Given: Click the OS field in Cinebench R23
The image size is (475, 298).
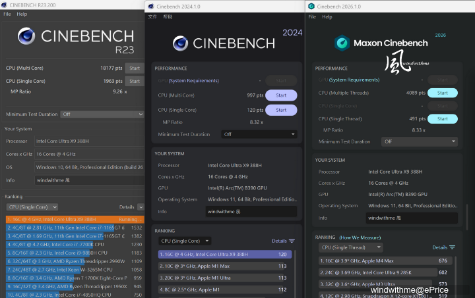Looking at the screenshot, I should (89, 167).
